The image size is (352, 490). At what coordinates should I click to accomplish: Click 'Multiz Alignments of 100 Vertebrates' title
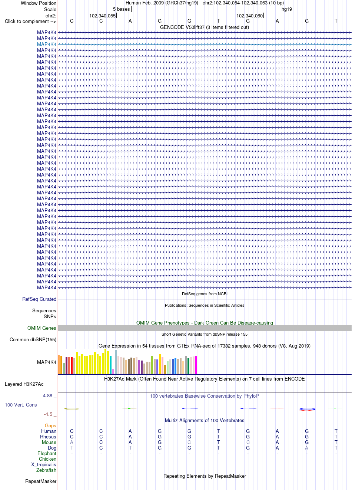pyautogui.click(x=205, y=420)
